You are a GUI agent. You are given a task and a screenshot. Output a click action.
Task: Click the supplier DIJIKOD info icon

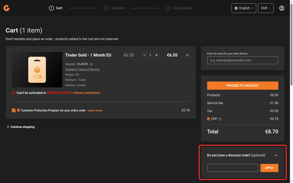91,64
